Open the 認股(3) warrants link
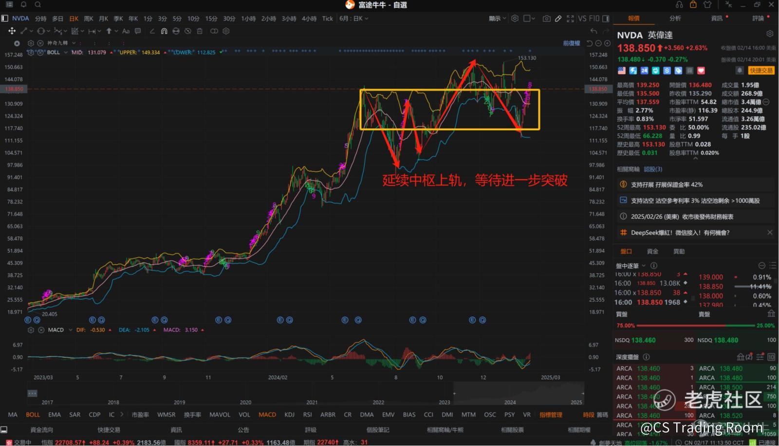779x446 pixels. 653,169
